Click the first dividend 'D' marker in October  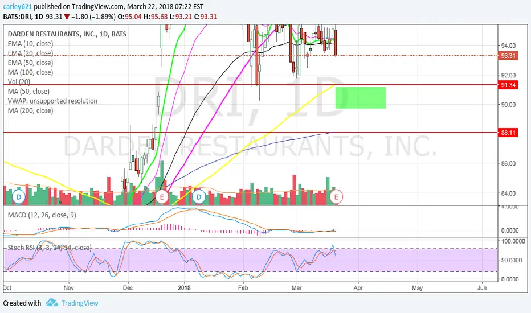19,197
